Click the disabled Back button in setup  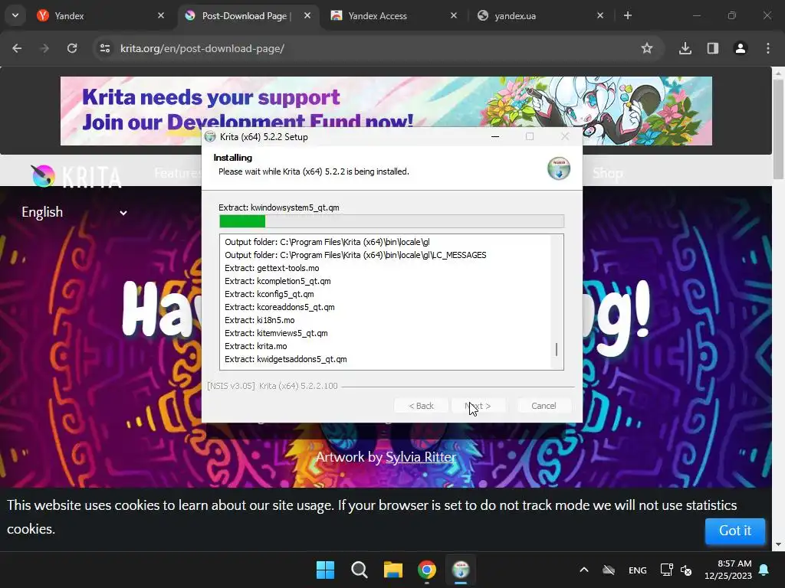click(421, 406)
